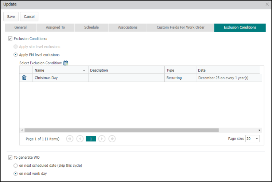Select on next work day option
This screenshot has height=182, width=272.
(16, 174)
